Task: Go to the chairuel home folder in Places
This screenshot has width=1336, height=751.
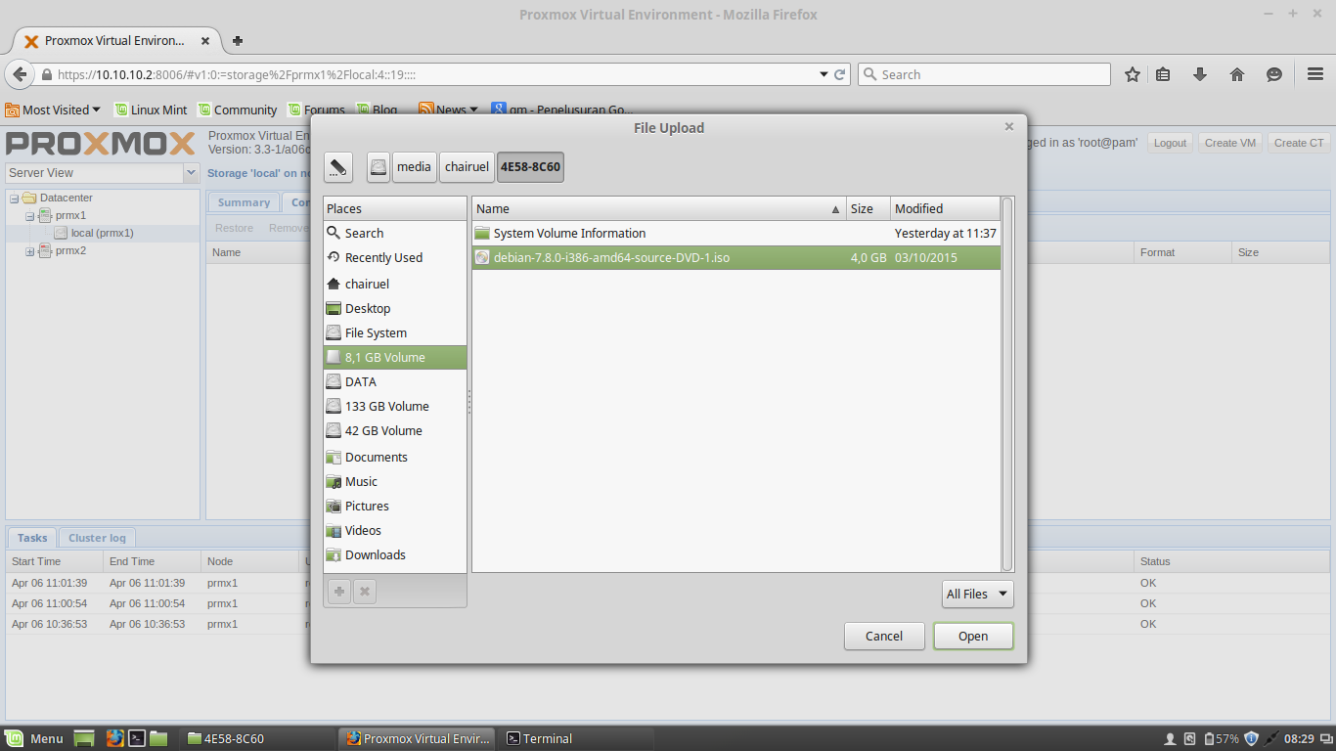Action: pyautogui.click(x=395, y=284)
